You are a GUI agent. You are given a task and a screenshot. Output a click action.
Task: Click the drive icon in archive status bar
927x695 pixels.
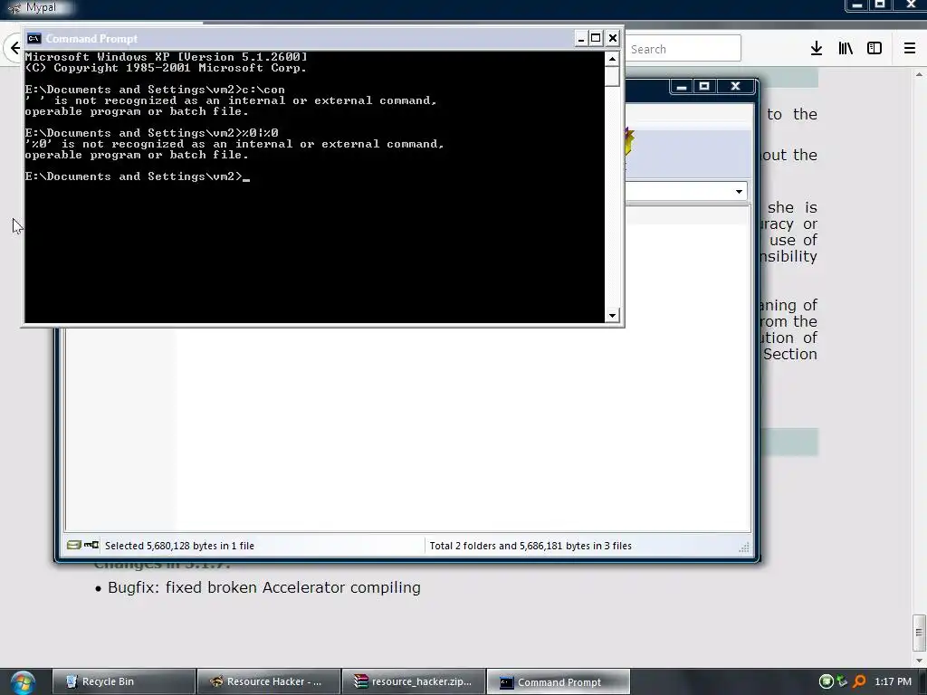click(74, 545)
